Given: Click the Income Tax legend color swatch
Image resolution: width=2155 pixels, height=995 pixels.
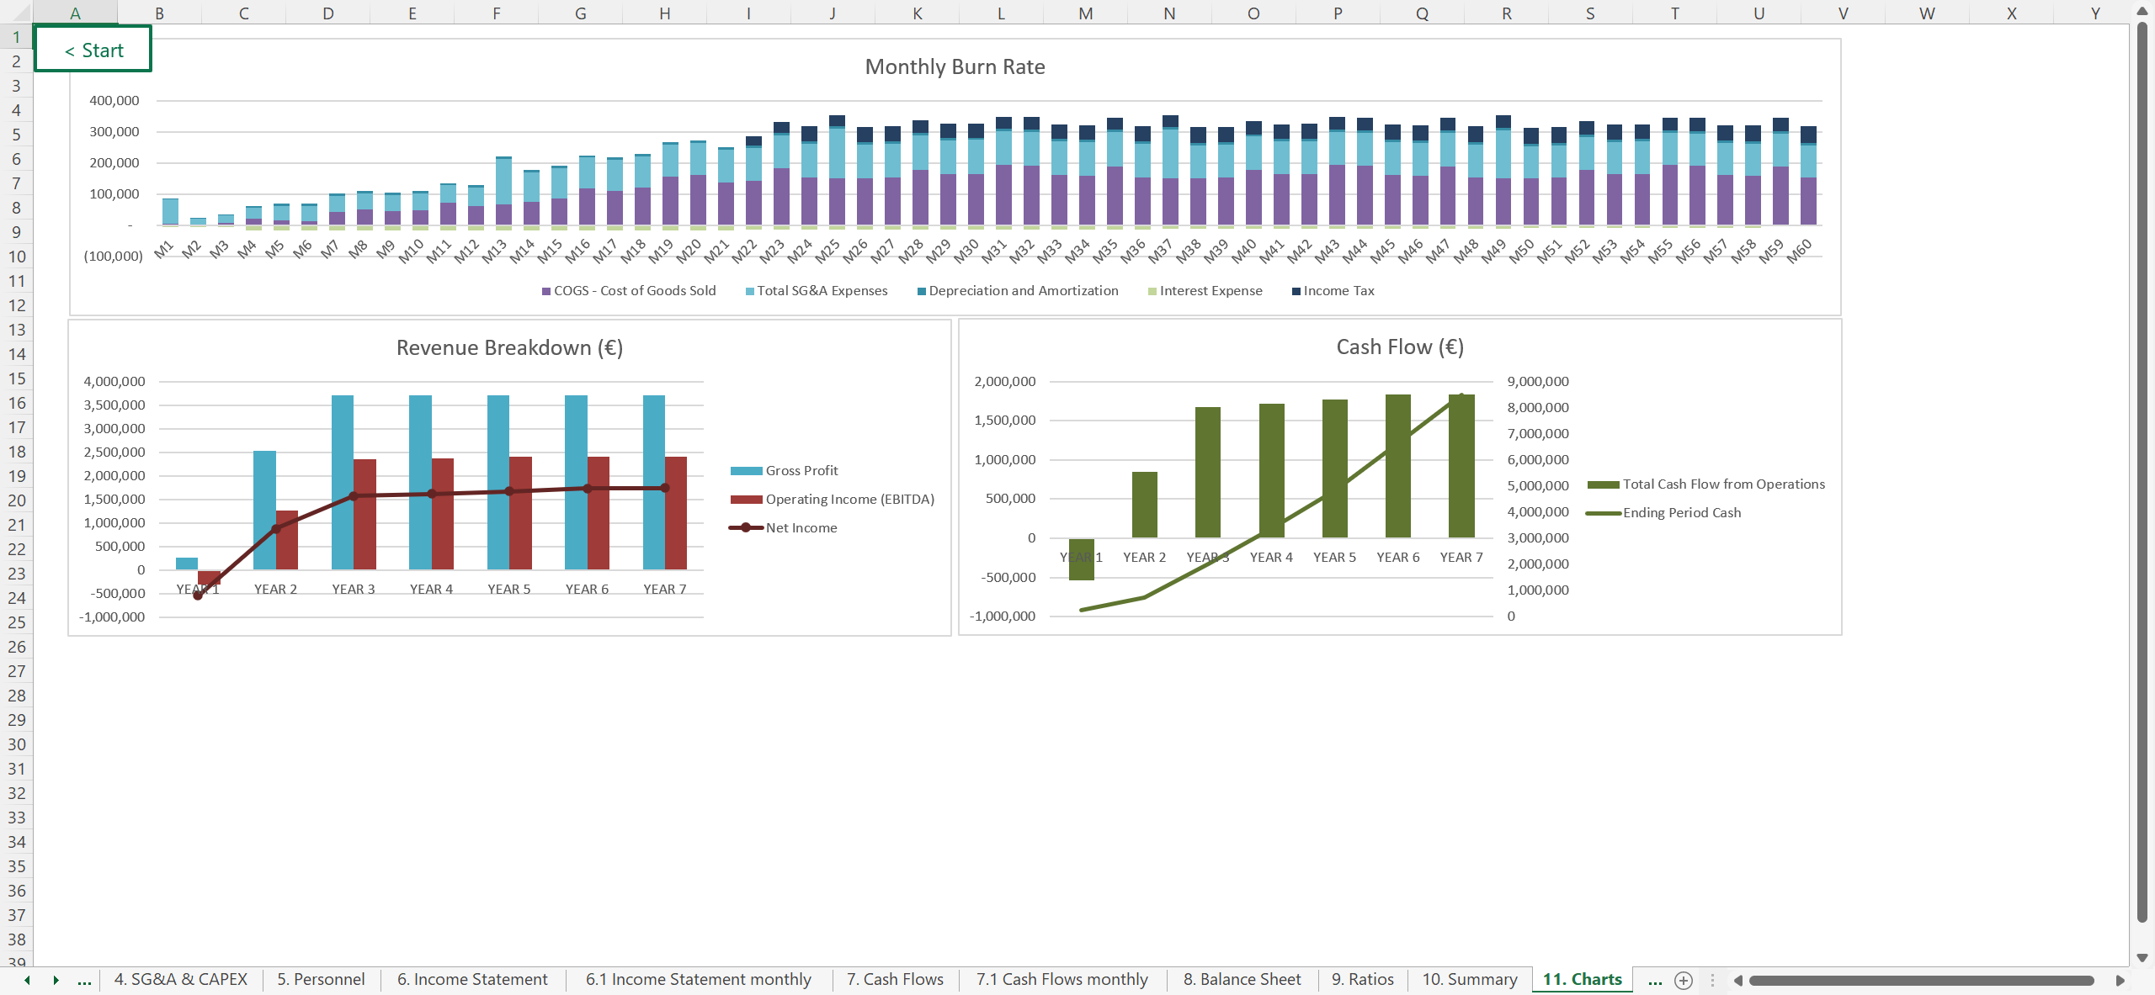Looking at the screenshot, I should tap(1296, 291).
